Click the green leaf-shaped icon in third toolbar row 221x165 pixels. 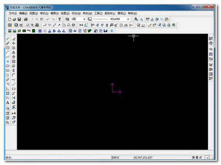click(89, 31)
